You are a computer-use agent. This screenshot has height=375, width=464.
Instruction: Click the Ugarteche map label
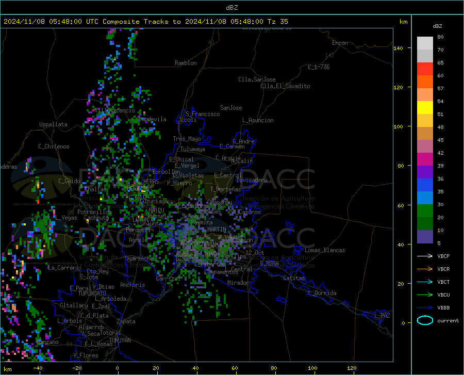[x=139, y=258]
